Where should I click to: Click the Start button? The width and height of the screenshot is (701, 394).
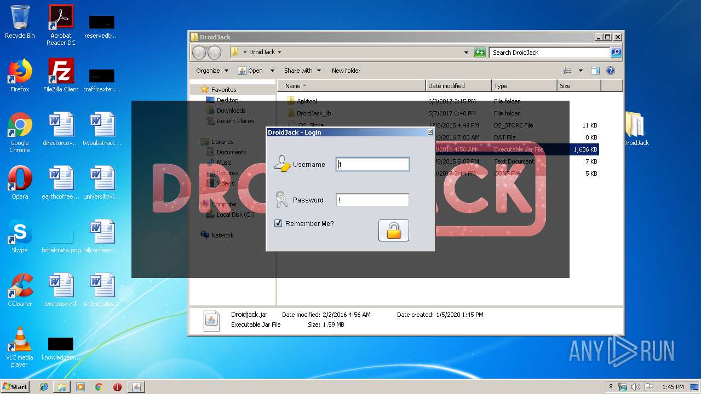coord(15,386)
